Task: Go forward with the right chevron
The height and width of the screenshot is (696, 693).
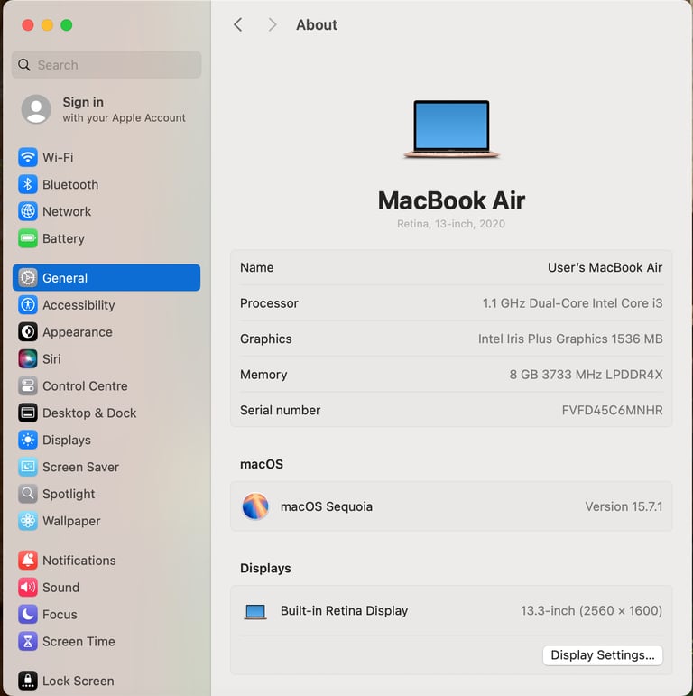Action: pos(272,25)
